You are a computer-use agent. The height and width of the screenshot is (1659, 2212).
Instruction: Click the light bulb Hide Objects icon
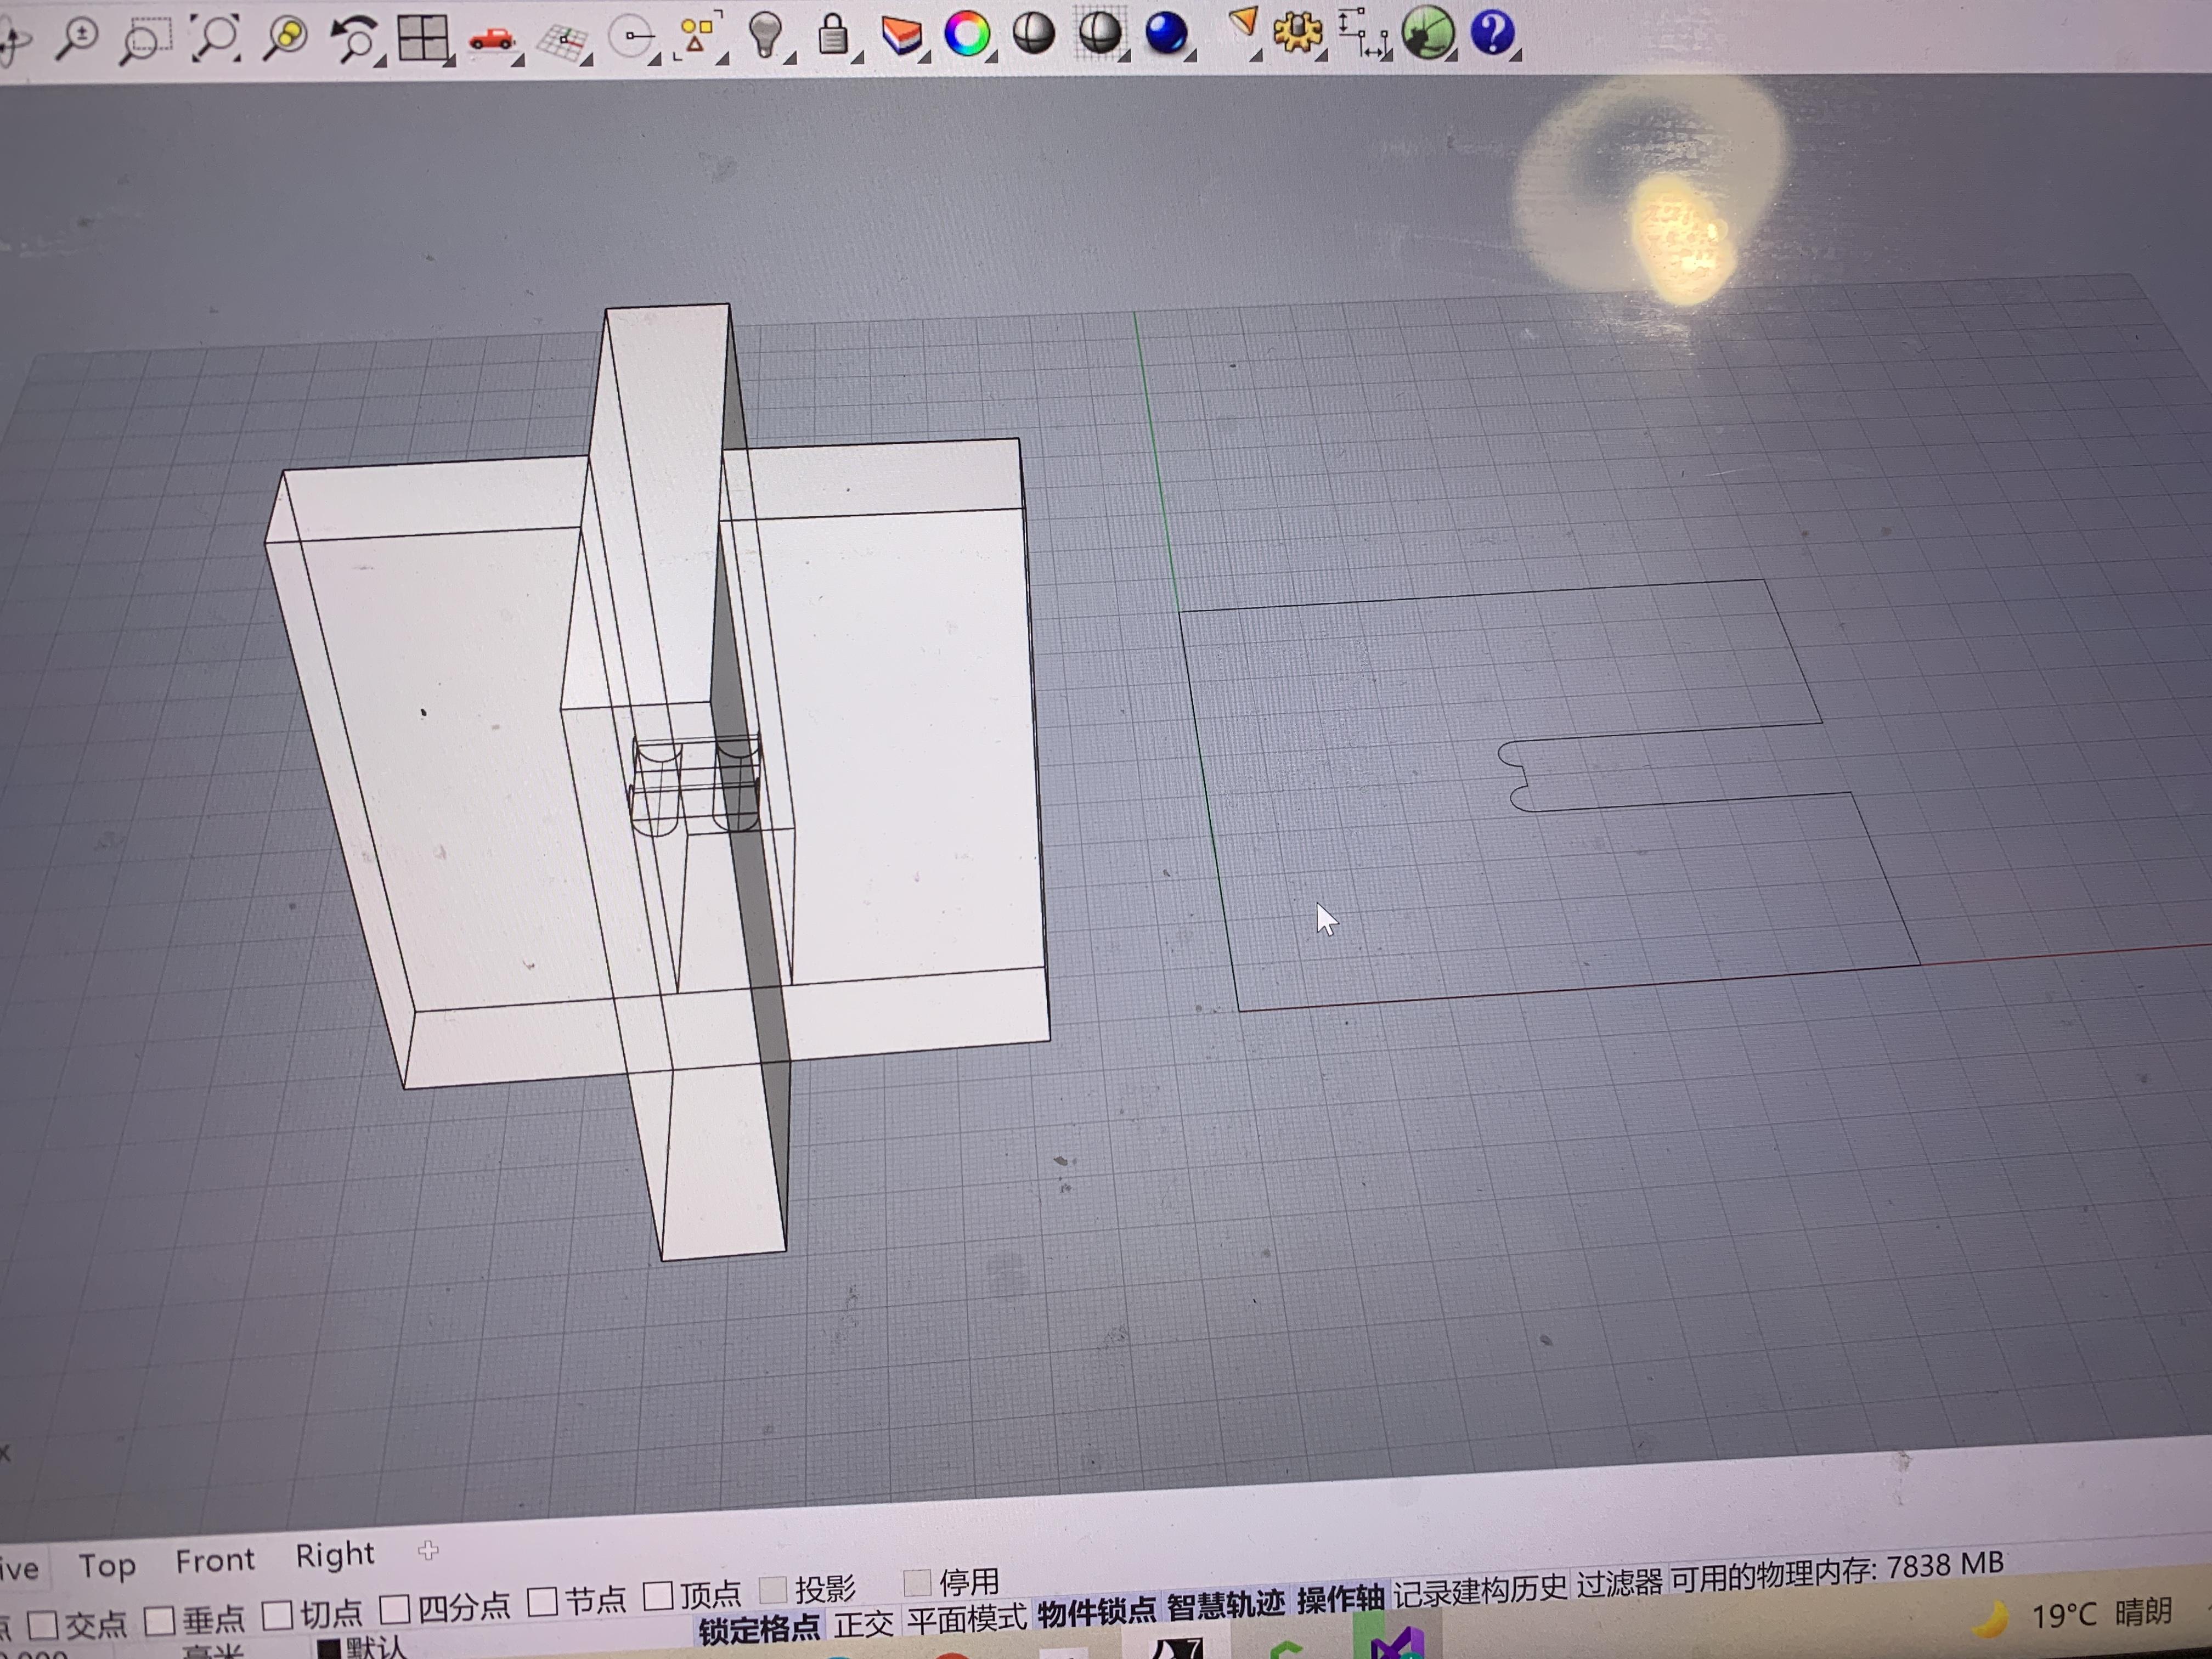(766, 35)
